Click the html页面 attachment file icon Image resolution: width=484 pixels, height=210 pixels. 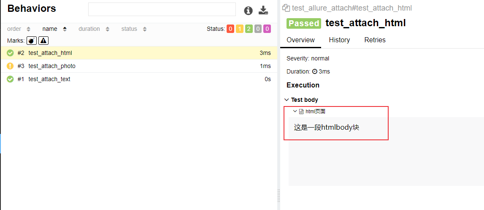point(301,112)
